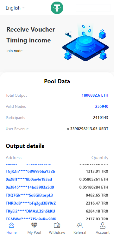
Task: Click the empty box at top right
Action: pyautogui.click(x=93, y=8)
